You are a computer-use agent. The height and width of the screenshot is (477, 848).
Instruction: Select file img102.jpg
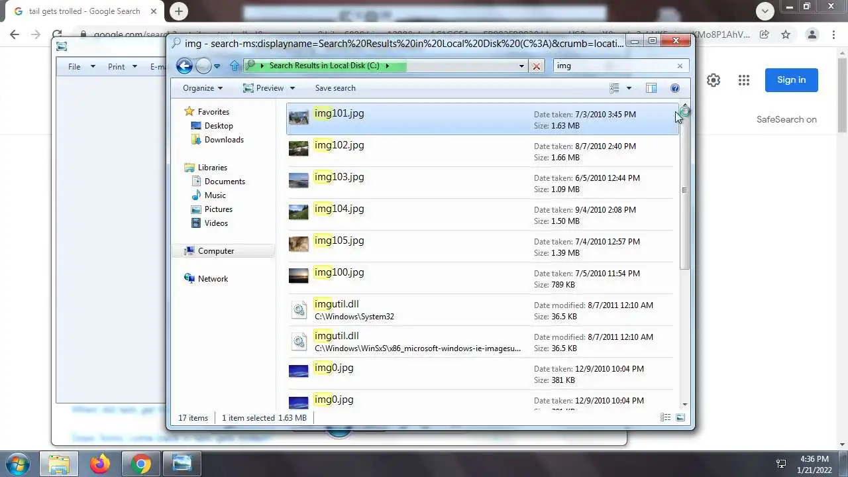(x=482, y=151)
